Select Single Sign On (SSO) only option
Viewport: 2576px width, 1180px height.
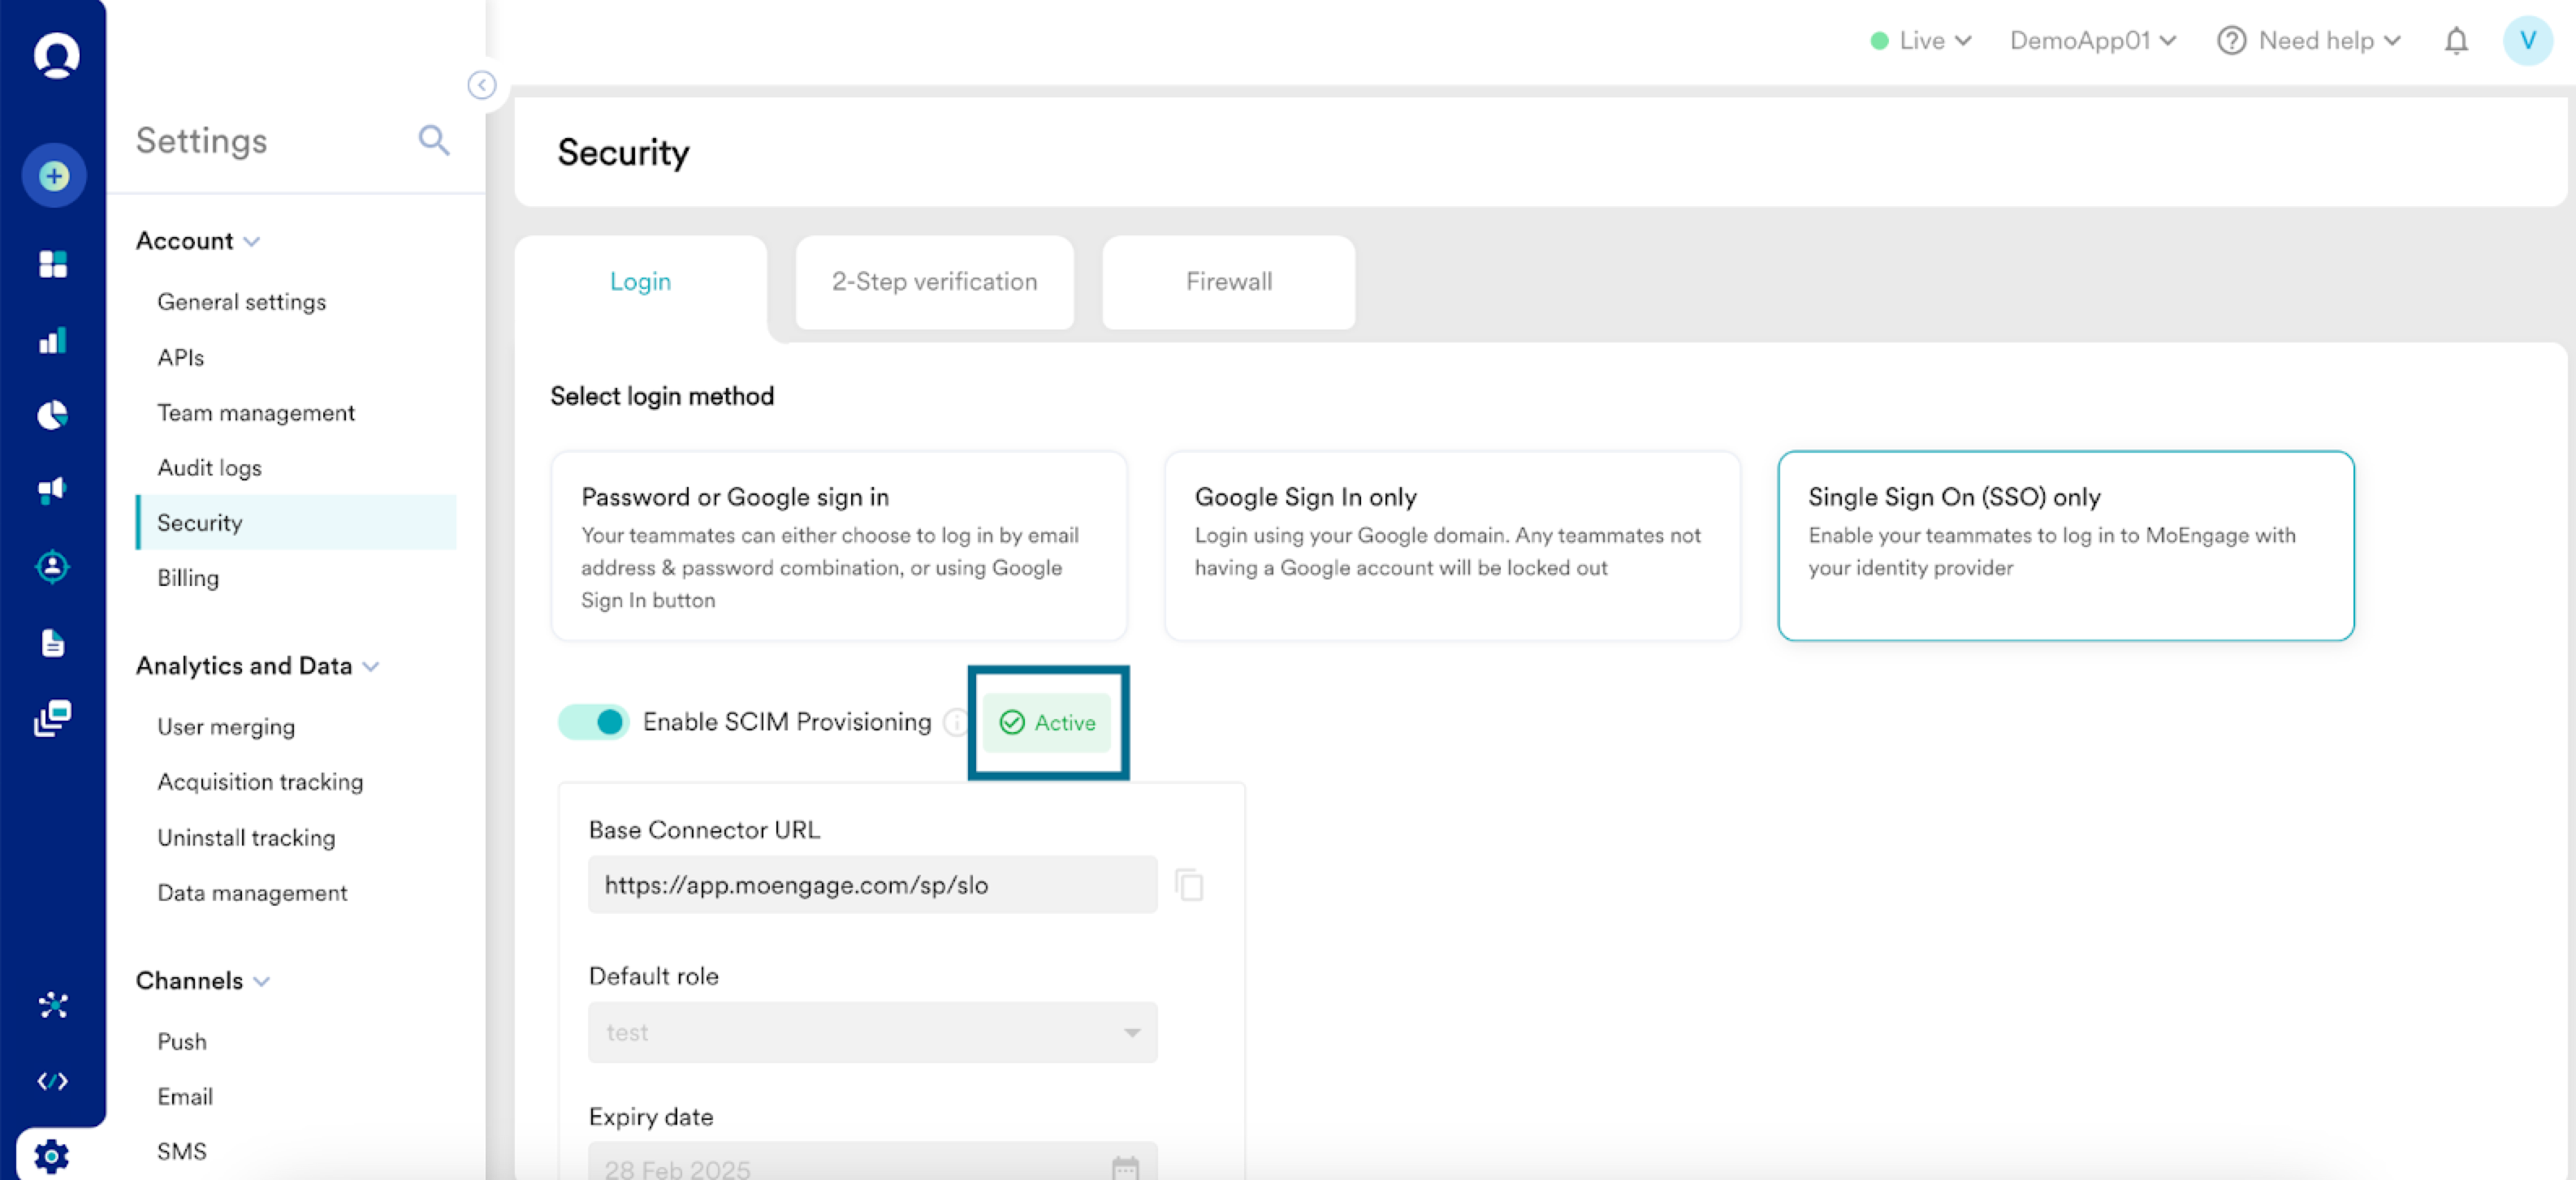[2065, 545]
